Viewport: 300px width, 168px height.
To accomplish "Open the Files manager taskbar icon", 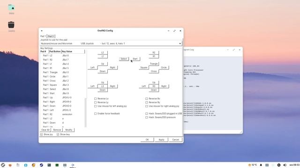I will click(x=18, y=165).
